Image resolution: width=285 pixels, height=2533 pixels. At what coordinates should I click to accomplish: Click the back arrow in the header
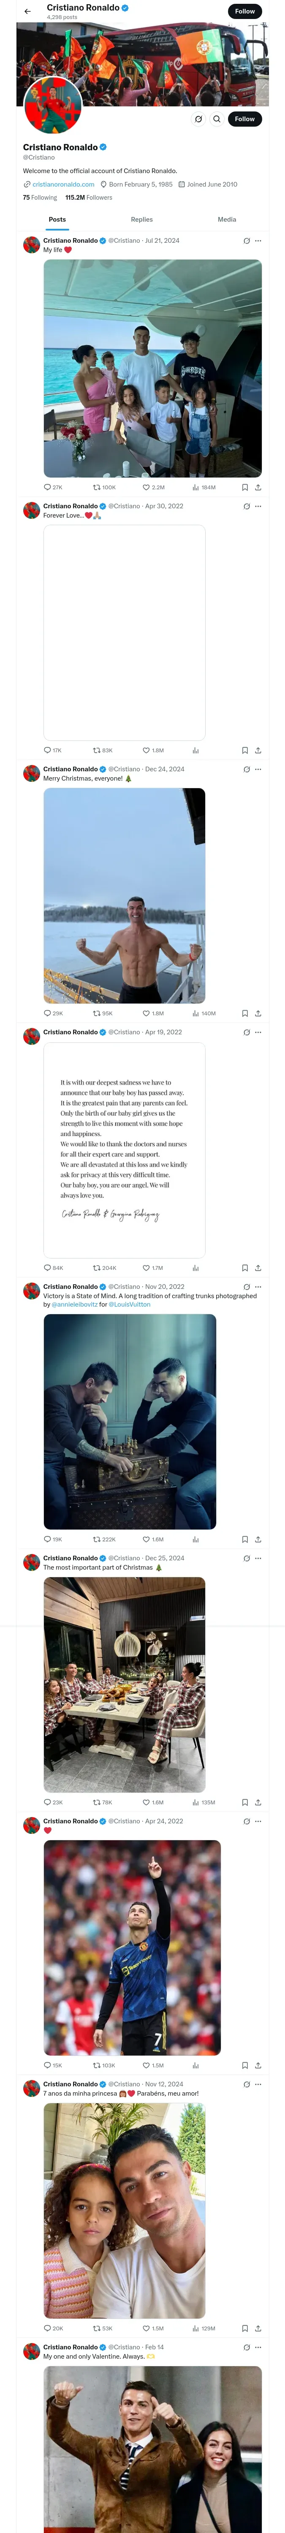point(27,12)
